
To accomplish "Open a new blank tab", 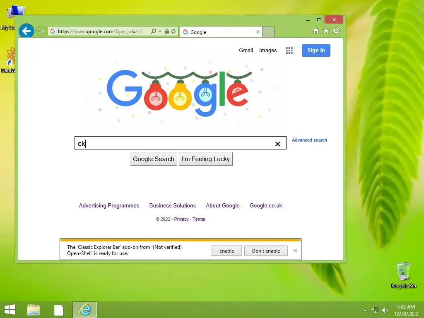I will (x=268, y=32).
